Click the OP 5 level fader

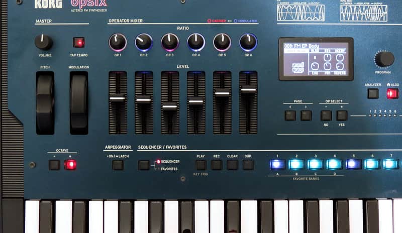click(222, 93)
